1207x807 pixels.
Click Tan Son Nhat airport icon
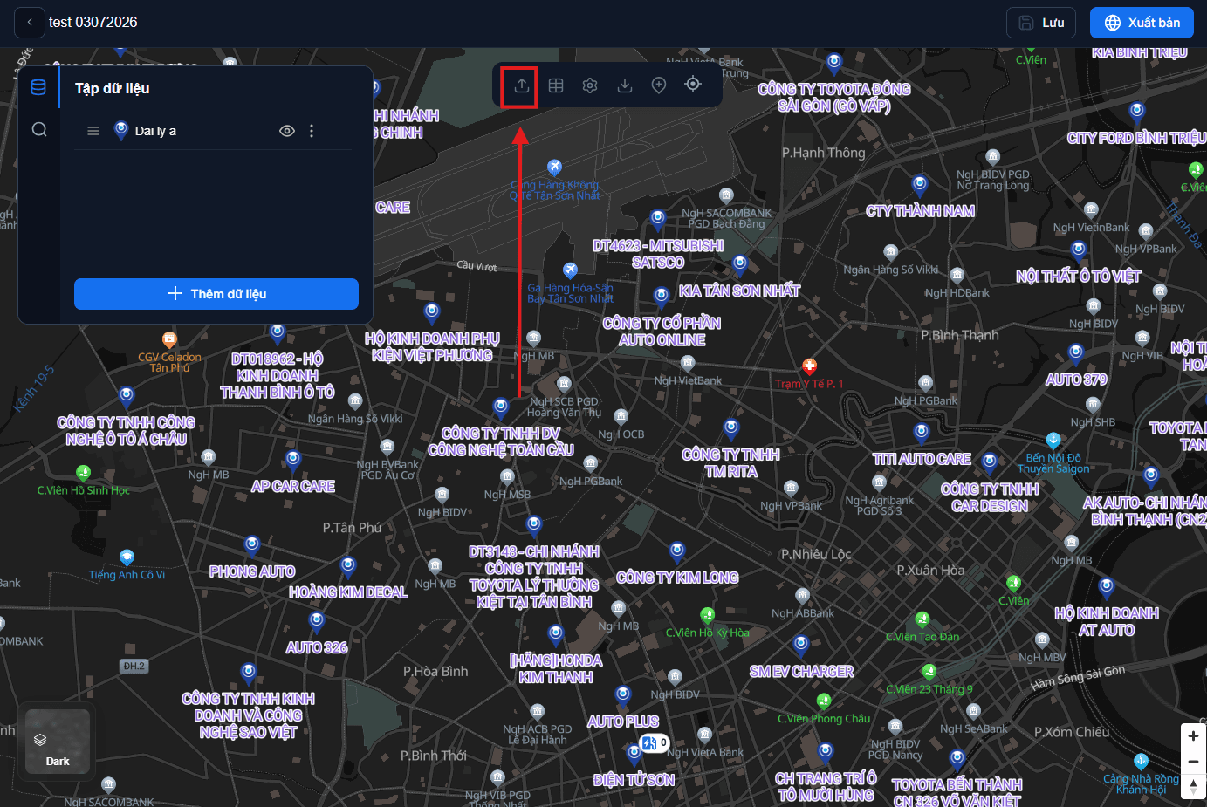(554, 167)
